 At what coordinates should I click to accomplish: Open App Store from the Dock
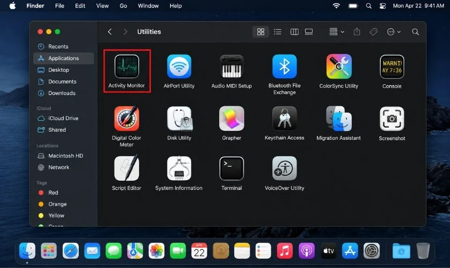click(350, 251)
